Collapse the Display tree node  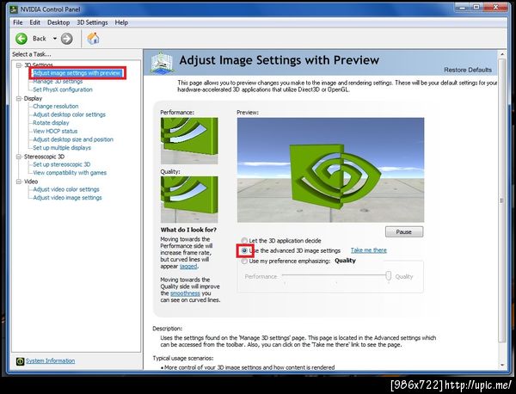19,98
